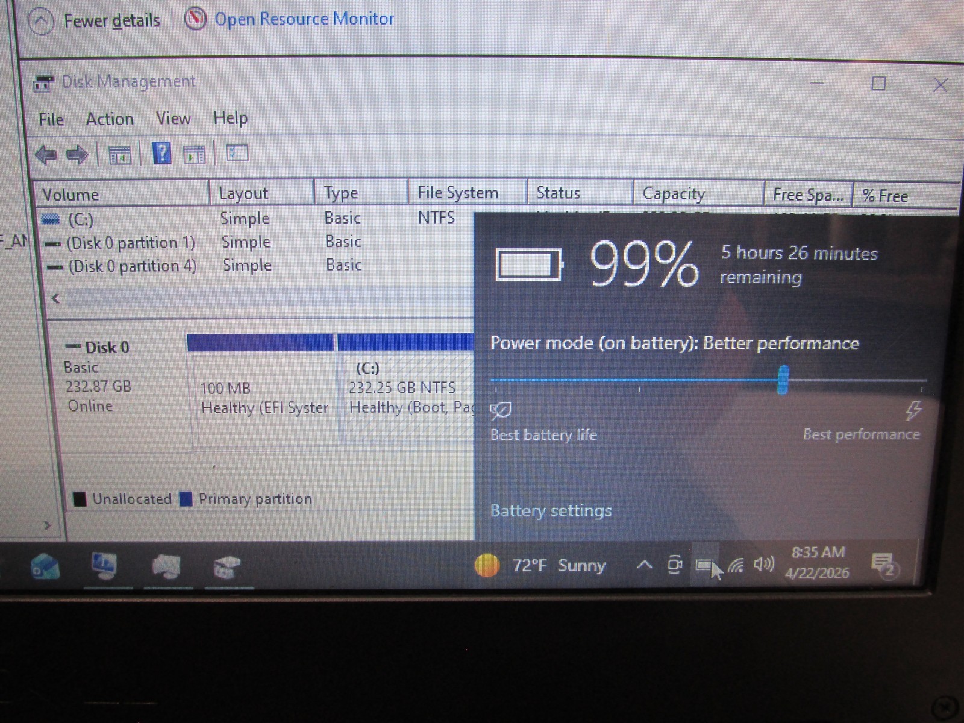
Task: Click the volume list left scroll arrow
Action: click(56, 298)
